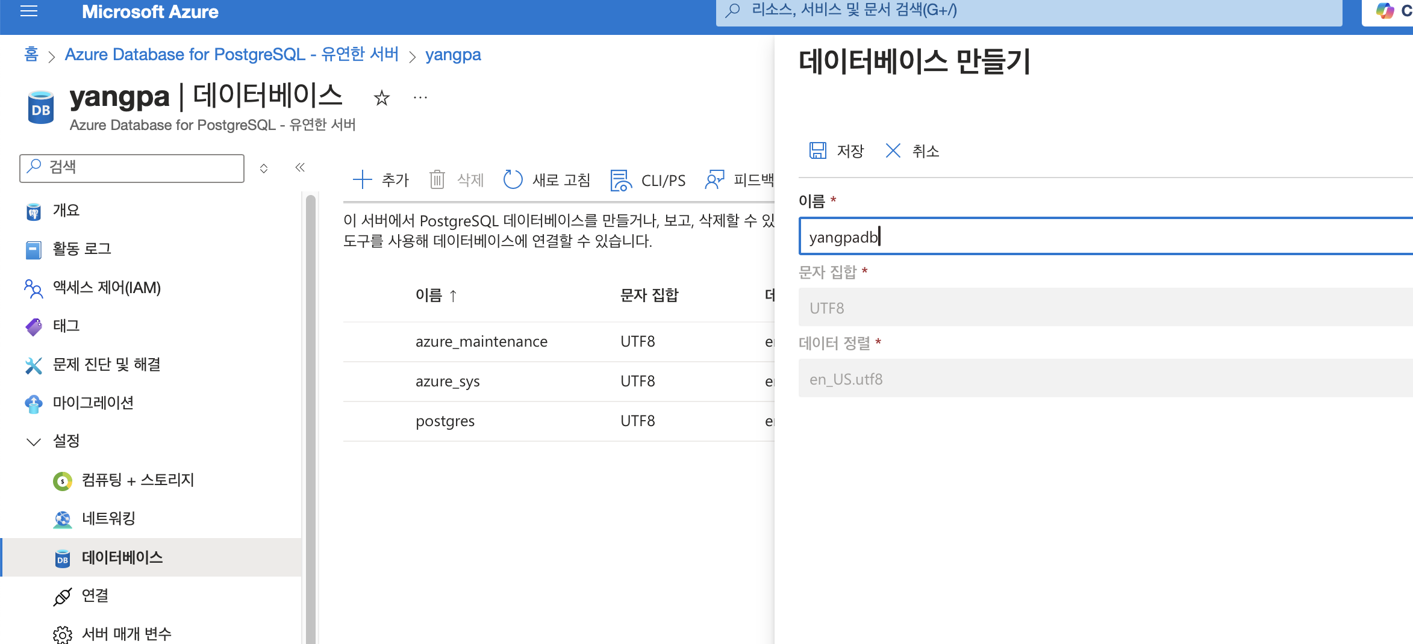Open Azure Database for PostgreSQL breadcrumb
The width and height of the screenshot is (1413, 644).
click(232, 54)
